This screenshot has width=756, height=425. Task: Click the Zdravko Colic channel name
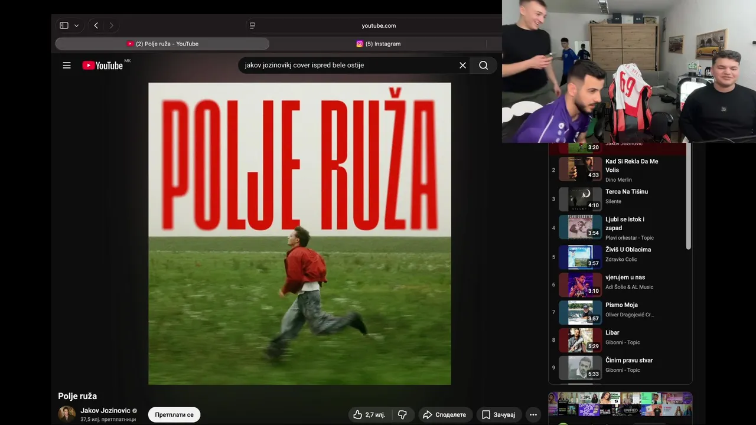pyautogui.click(x=621, y=260)
